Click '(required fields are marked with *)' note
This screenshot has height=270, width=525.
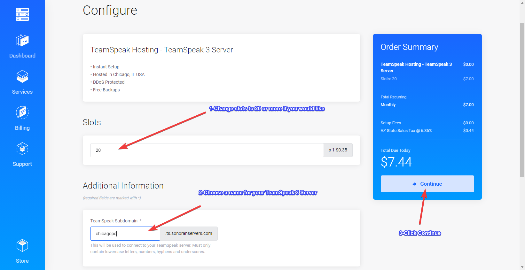coord(112,198)
